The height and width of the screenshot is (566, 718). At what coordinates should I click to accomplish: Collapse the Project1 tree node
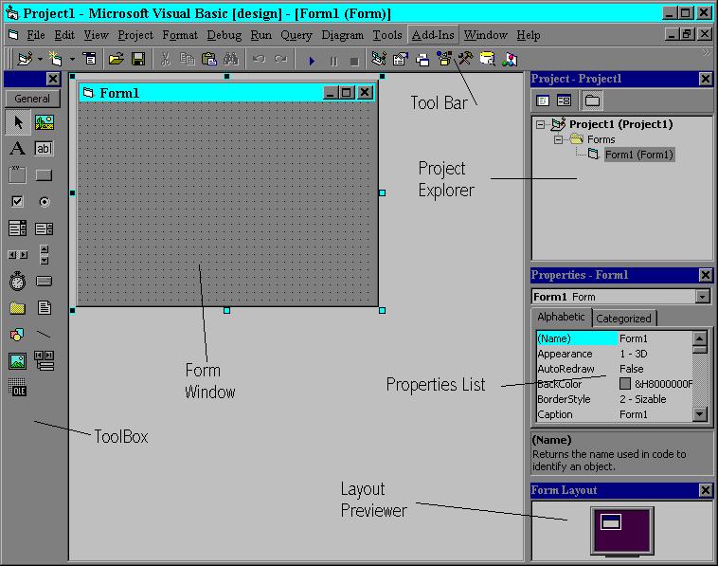coord(541,124)
